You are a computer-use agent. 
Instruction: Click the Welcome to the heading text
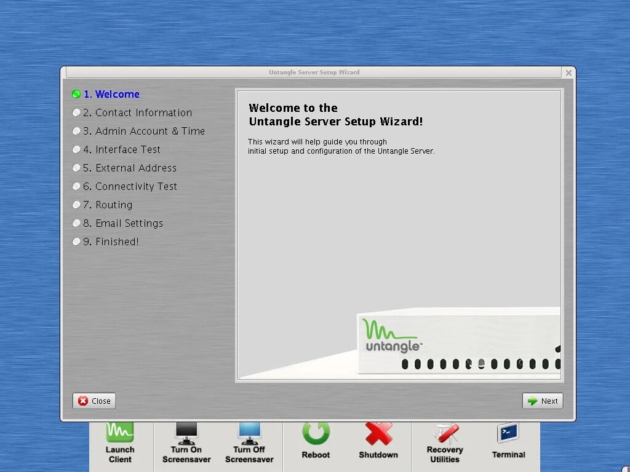[x=293, y=108]
